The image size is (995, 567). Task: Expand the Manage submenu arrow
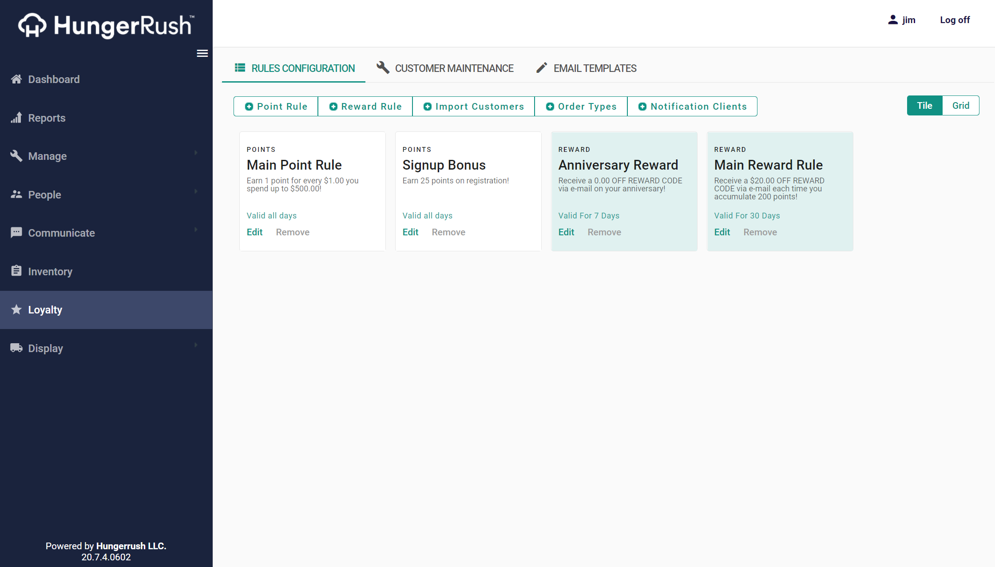196,153
